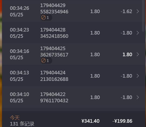Click the -1.62 result value
Screen dimensions: 146x127
[x=126, y=11]
